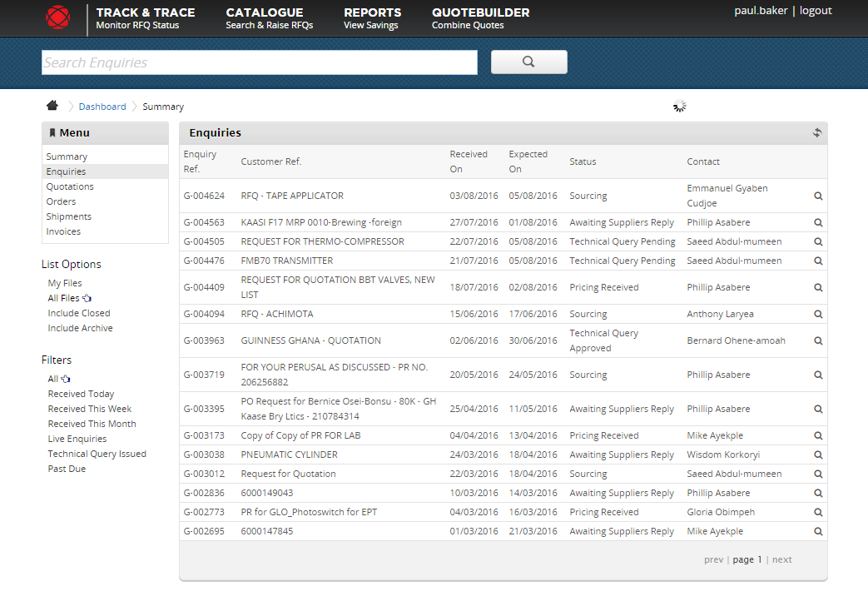
Task: View details of enquiry G-003719
Action: click(x=817, y=375)
